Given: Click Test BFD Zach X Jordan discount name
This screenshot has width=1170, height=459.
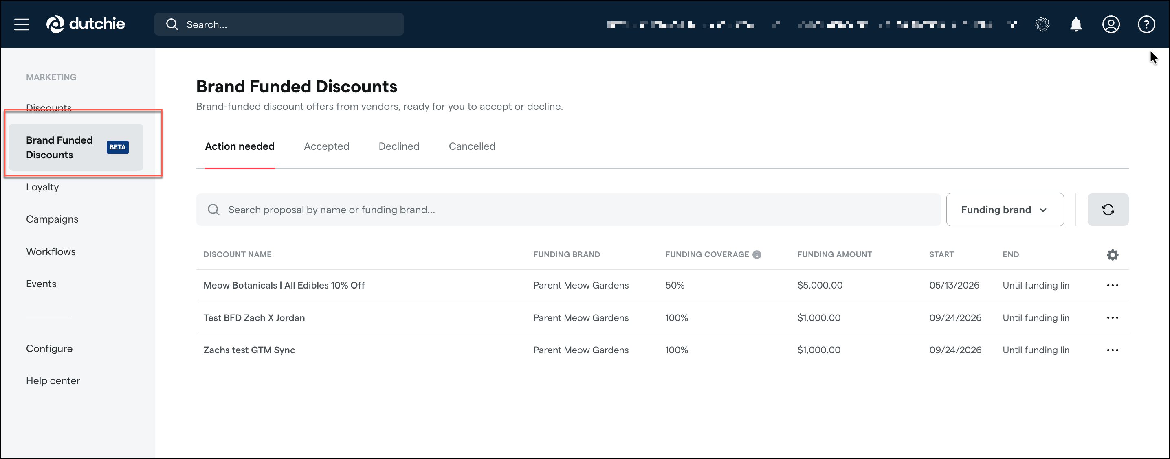Looking at the screenshot, I should [254, 318].
